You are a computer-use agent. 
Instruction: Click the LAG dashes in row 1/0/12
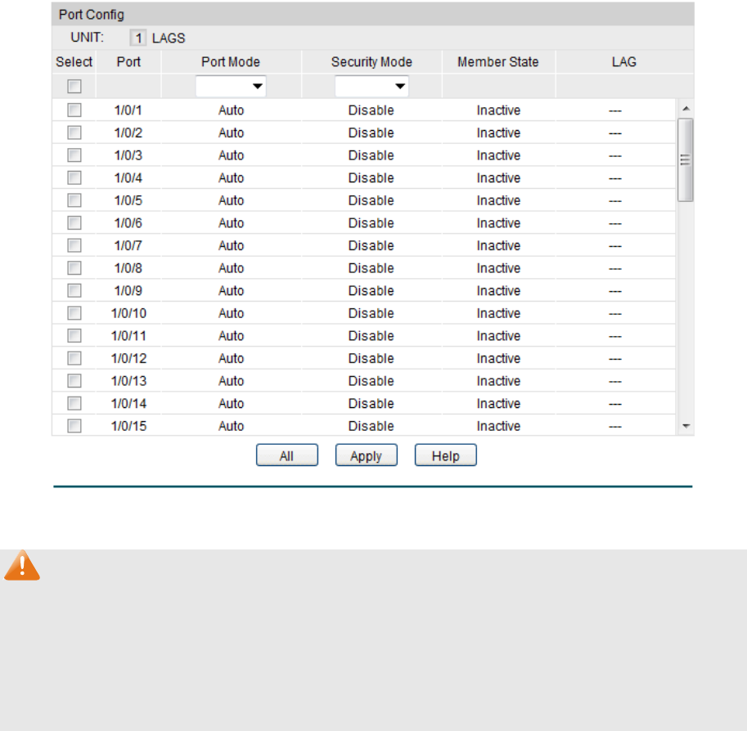pos(615,359)
